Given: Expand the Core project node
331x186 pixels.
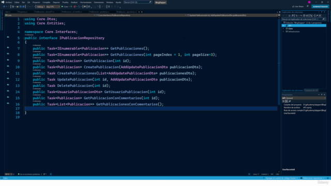Looking at the screenshot, I should pos(283,28).
